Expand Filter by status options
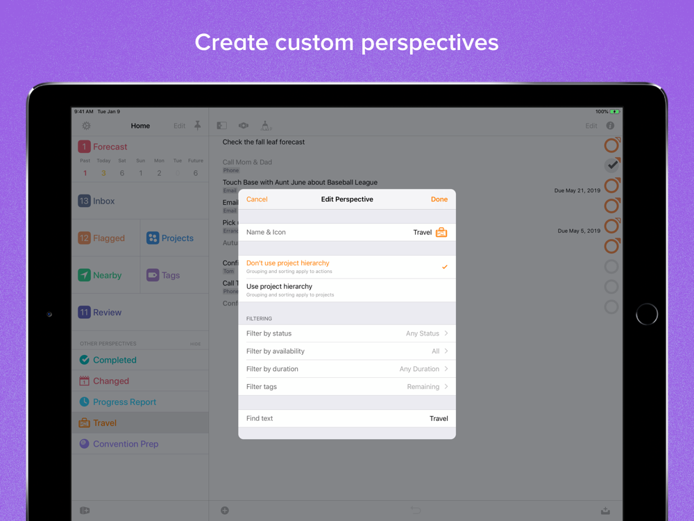The height and width of the screenshot is (521, 694). pos(347,333)
